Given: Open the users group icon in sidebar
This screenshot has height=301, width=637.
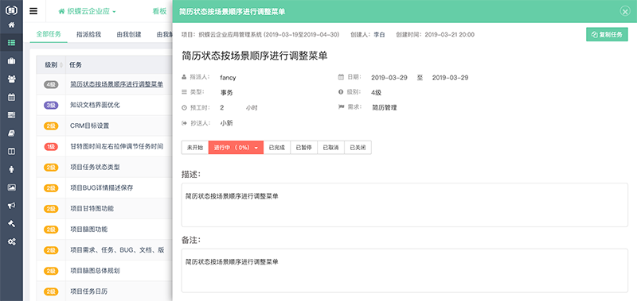Looking at the screenshot, I should click(x=11, y=79).
